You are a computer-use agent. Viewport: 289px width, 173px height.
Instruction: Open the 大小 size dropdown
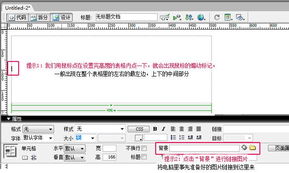pyautogui.click(x=86, y=138)
